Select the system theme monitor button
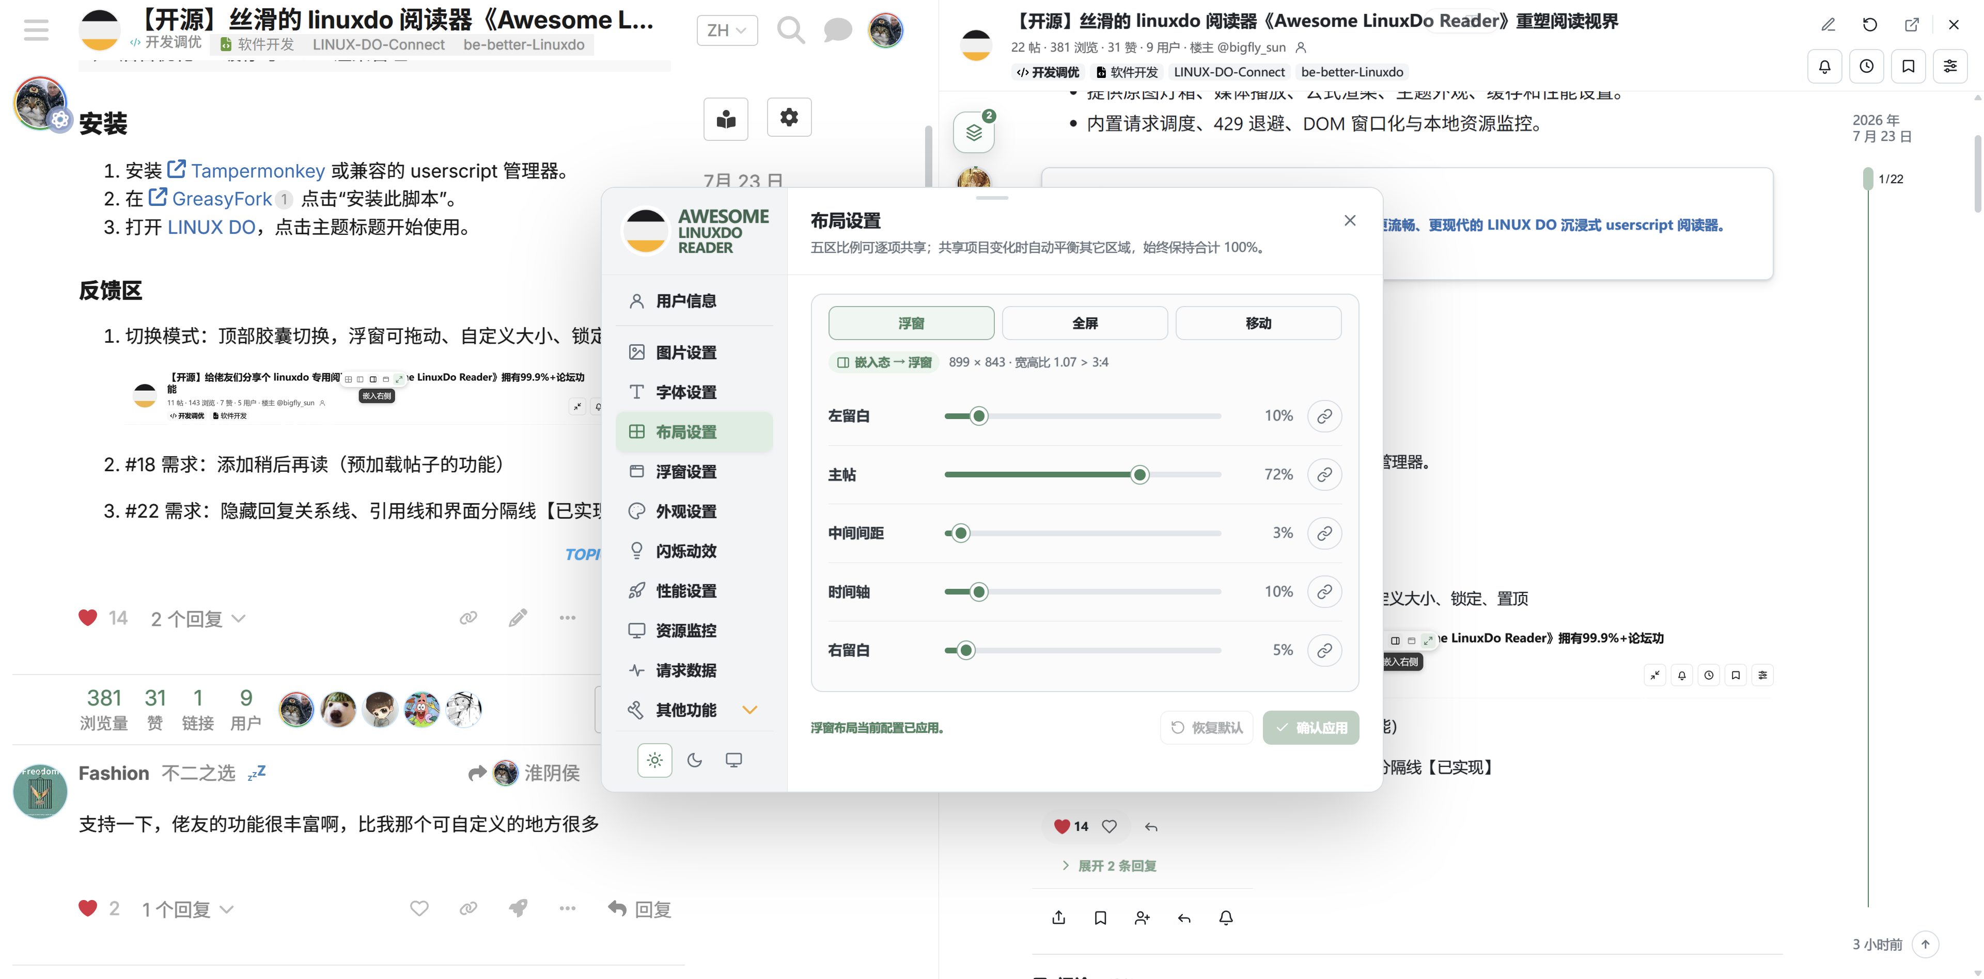The height and width of the screenshot is (979, 1984). pos(733,760)
